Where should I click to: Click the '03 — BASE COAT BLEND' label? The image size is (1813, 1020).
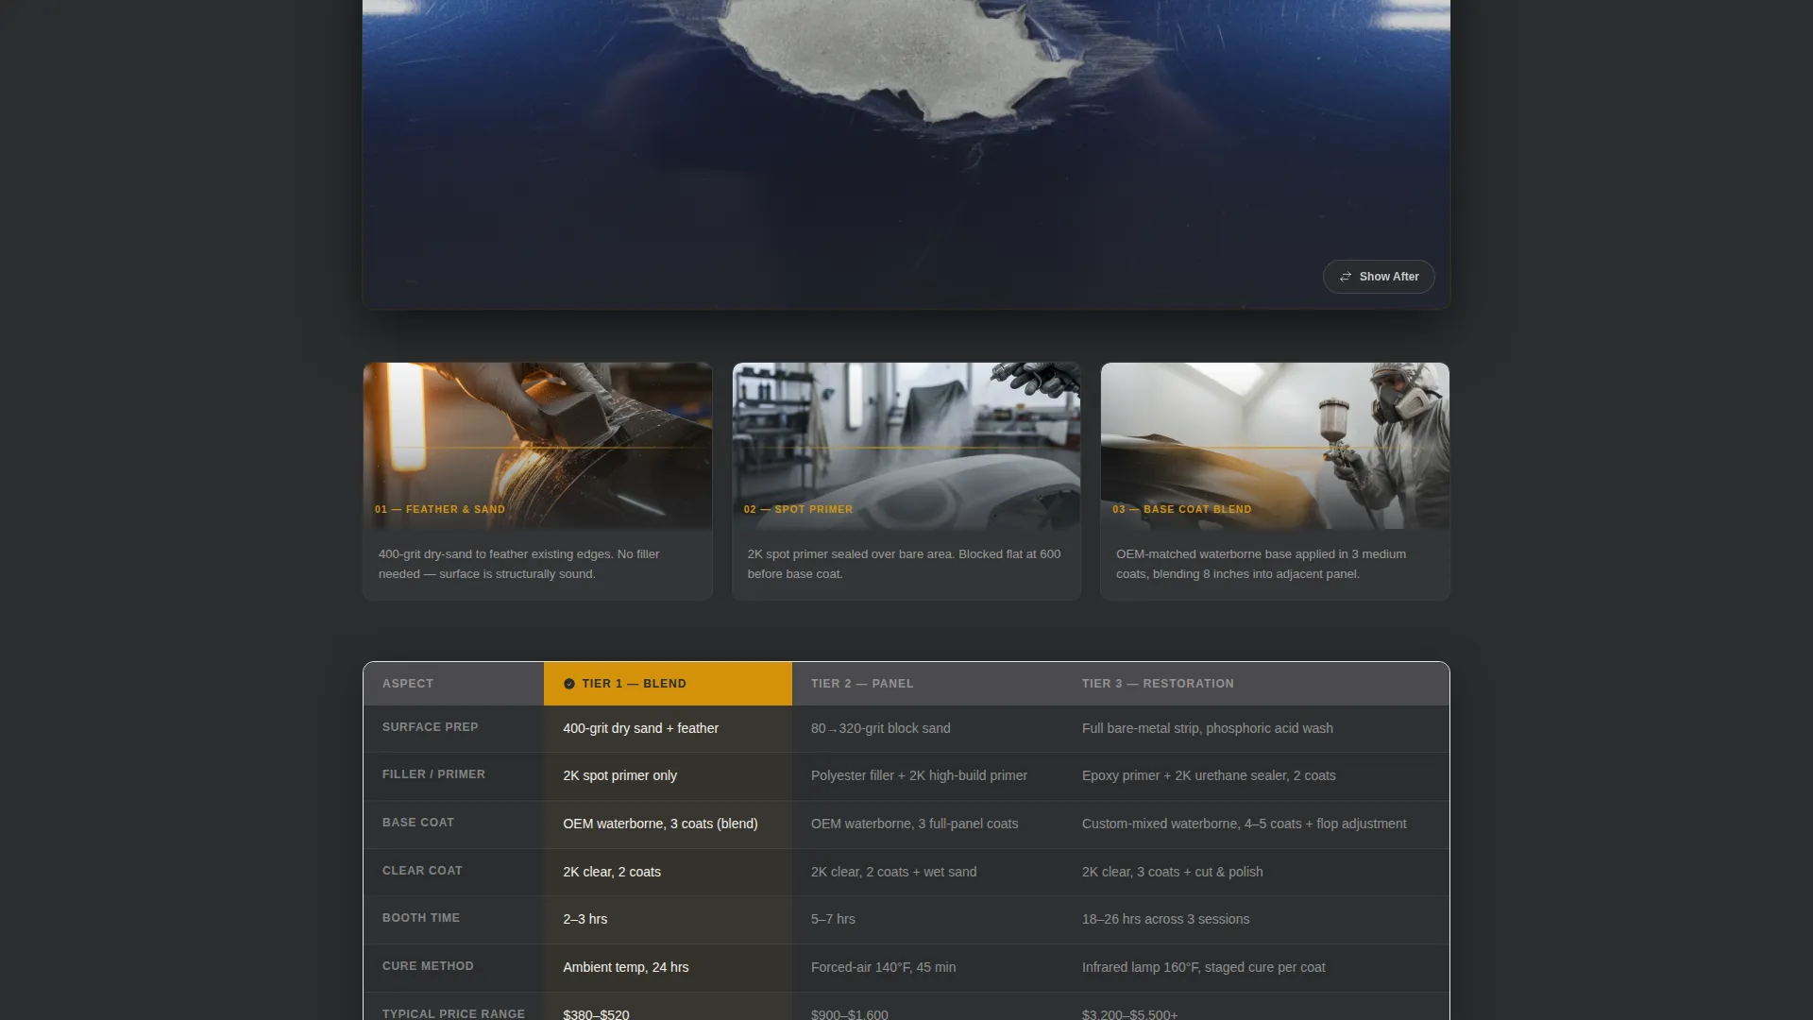pos(1182,509)
